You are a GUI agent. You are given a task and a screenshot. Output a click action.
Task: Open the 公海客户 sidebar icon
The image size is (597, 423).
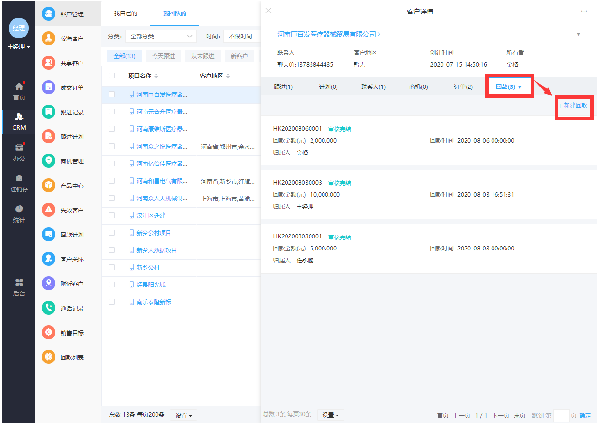click(48, 38)
